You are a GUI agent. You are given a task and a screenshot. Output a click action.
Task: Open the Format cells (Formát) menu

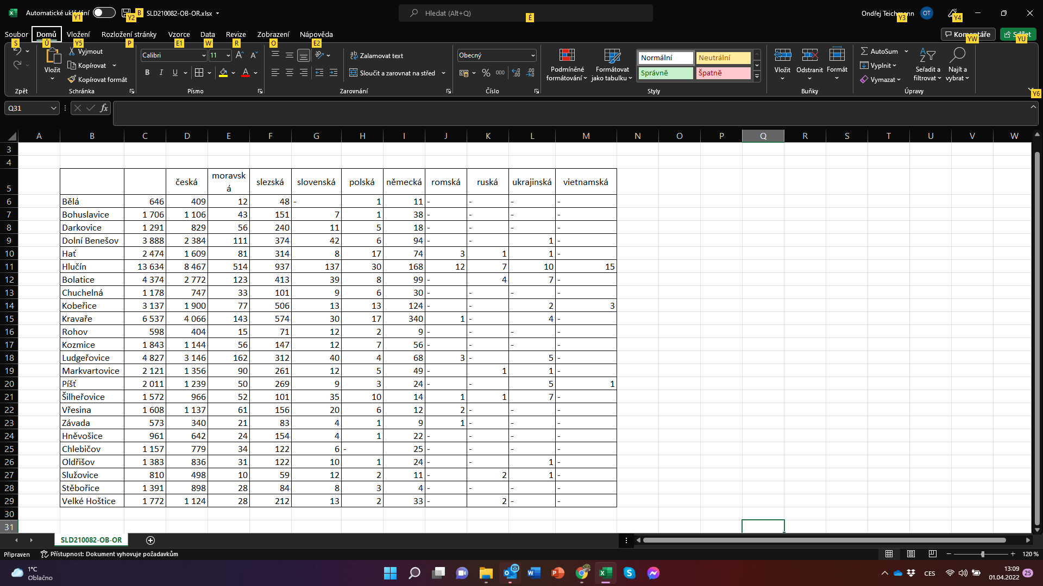pyautogui.click(x=837, y=64)
